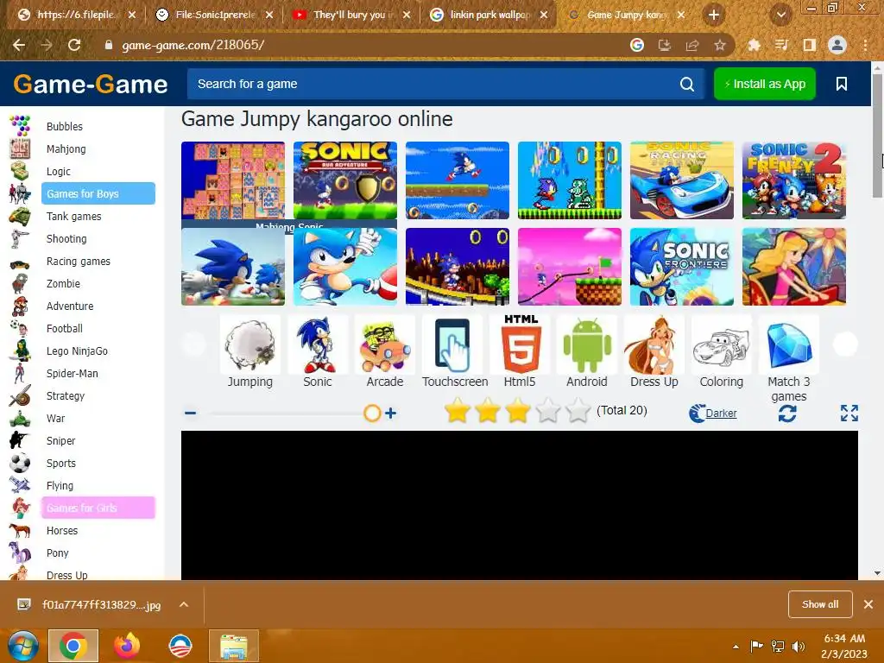The width and height of the screenshot is (884, 663).
Task: Click the bookmark icon in site header
Action: click(x=842, y=84)
